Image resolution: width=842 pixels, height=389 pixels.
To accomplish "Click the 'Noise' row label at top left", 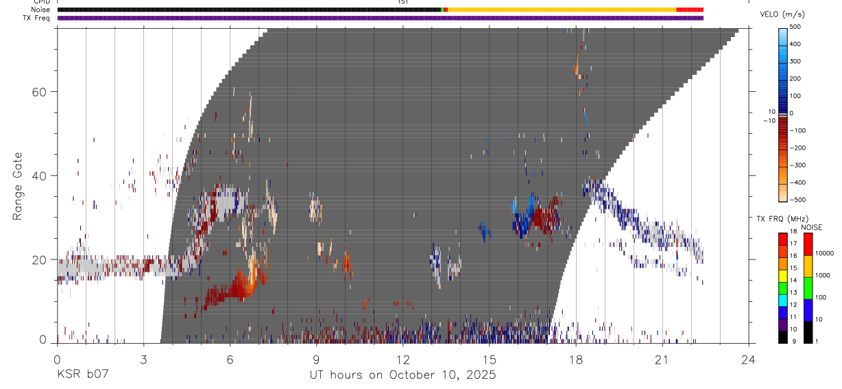I will pyautogui.click(x=40, y=10).
